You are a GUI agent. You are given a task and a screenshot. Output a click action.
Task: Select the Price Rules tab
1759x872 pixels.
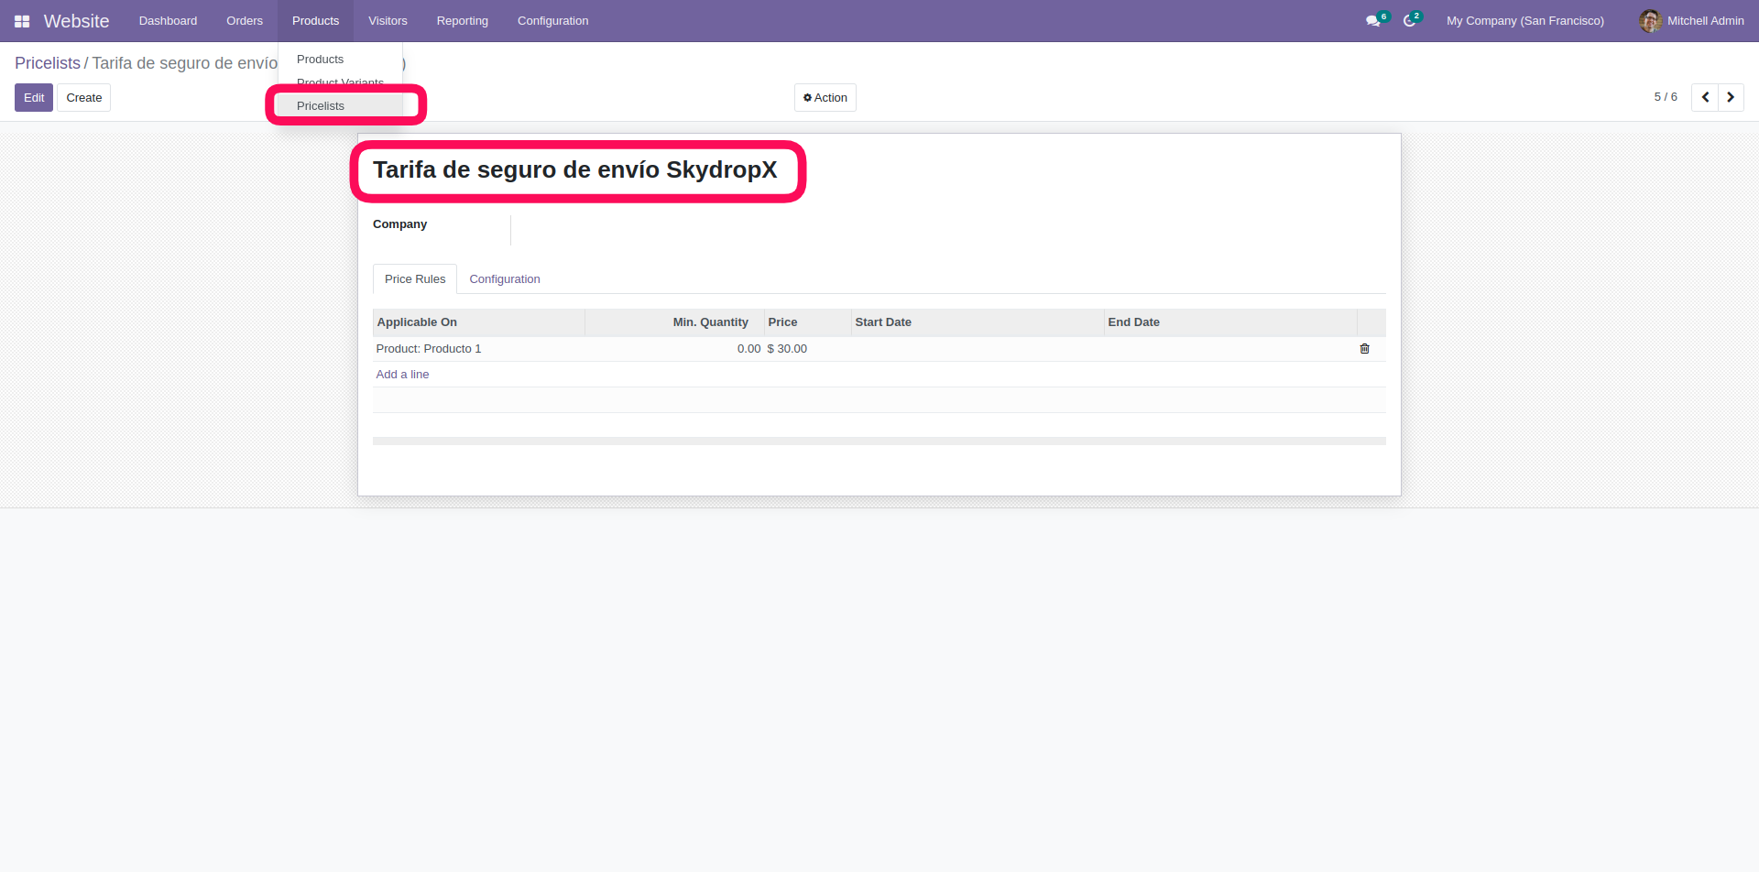[x=415, y=279]
